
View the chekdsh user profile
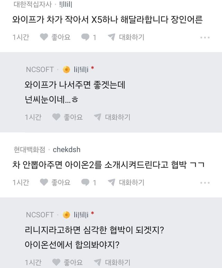(x=67, y=150)
